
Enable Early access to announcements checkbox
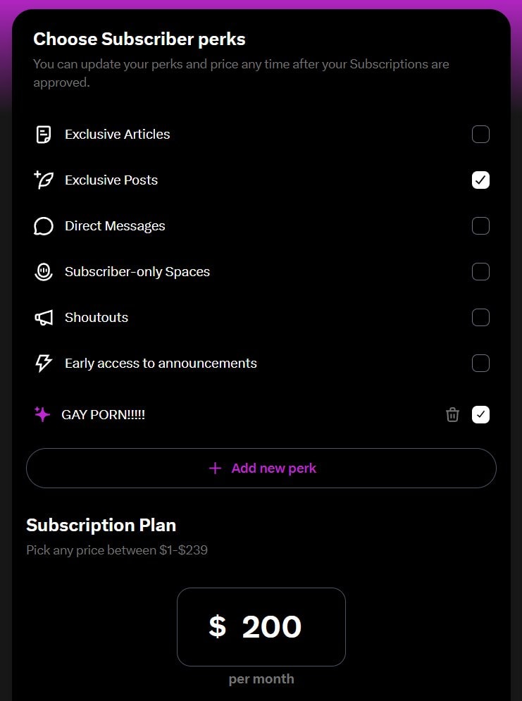[480, 364]
